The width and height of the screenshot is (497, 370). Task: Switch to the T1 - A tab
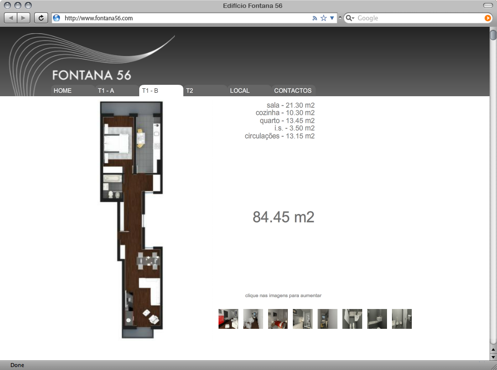click(116, 90)
